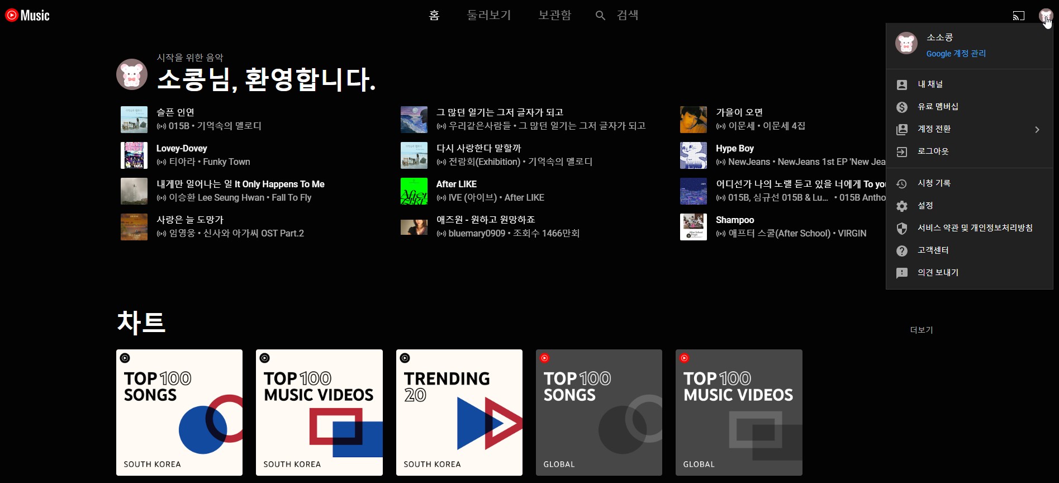This screenshot has height=483, width=1059.
Task: Click red play icon on Global Music Videos
Action: click(685, 358)
